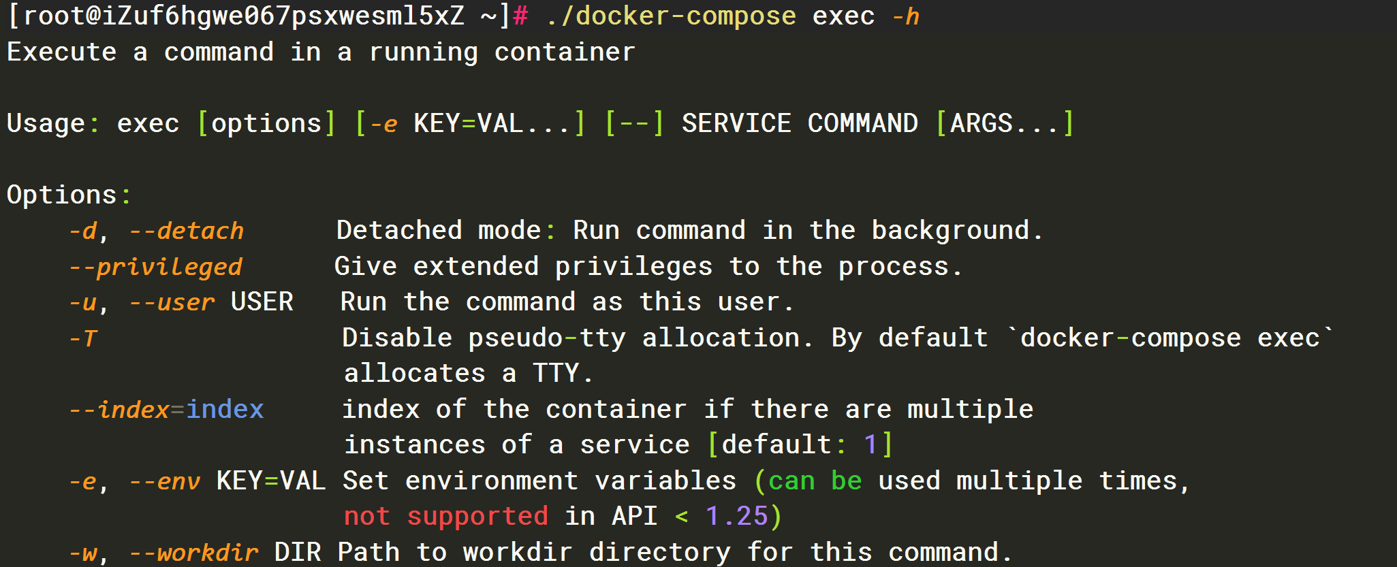The height and width of the screenshot is (567, 1397).
Task: Click the '--env' option flag
Action: tap(165, 481)
